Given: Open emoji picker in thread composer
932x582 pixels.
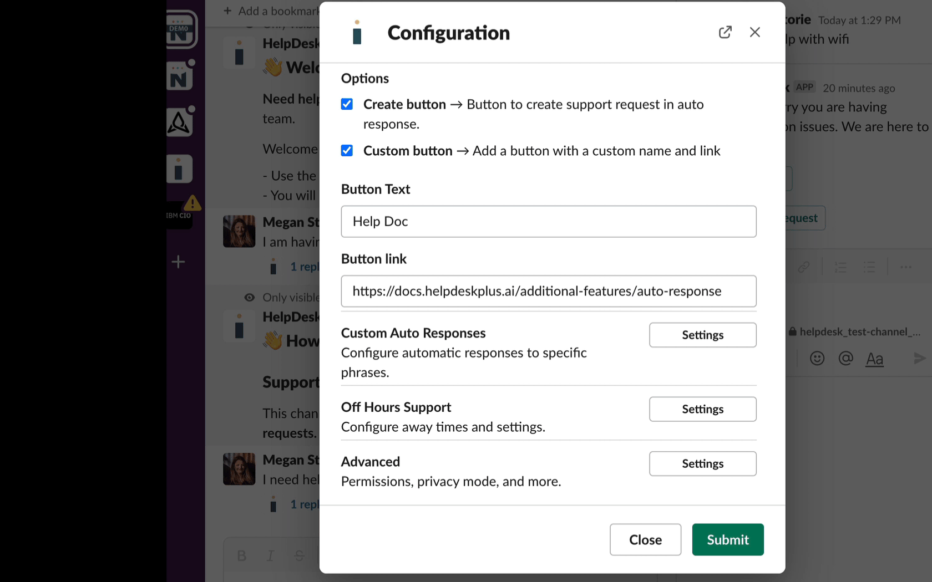Looking at the screenshot, I should click(x=817, y=359).
